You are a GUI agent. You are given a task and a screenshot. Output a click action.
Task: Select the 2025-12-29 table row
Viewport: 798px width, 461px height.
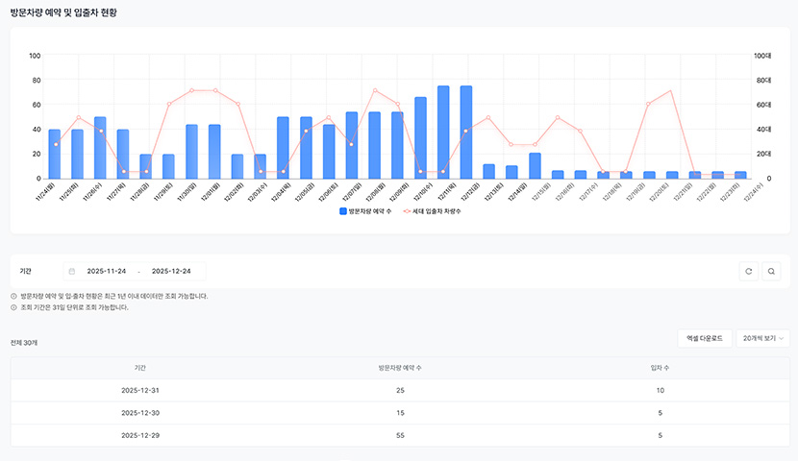[x=399, y=435]
